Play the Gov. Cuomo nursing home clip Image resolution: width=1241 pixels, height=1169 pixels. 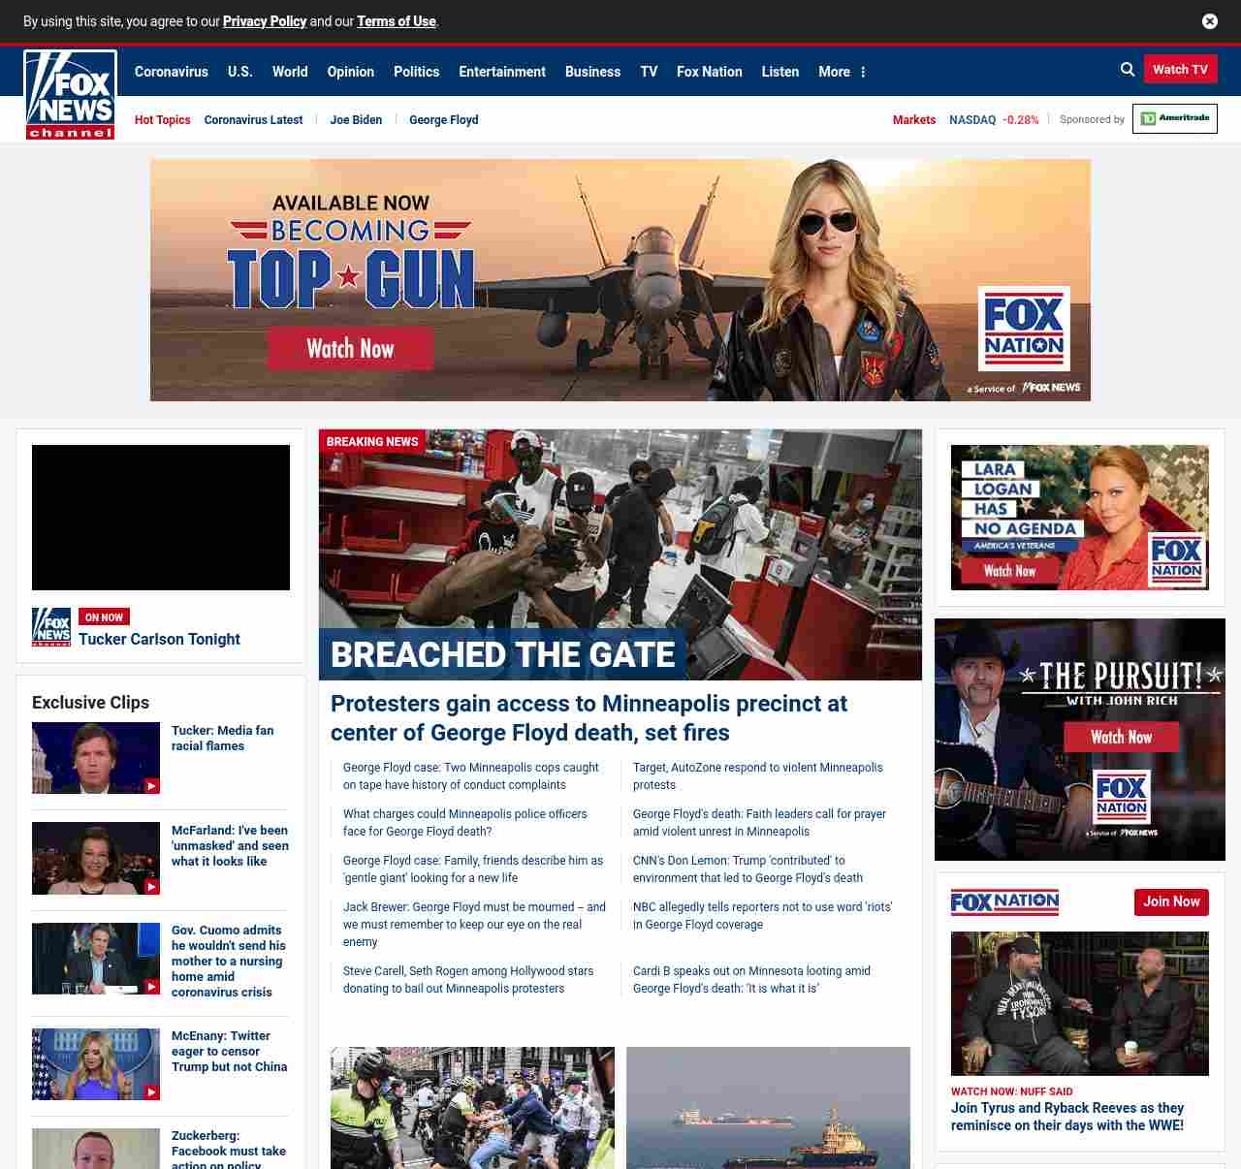(96, 958)
